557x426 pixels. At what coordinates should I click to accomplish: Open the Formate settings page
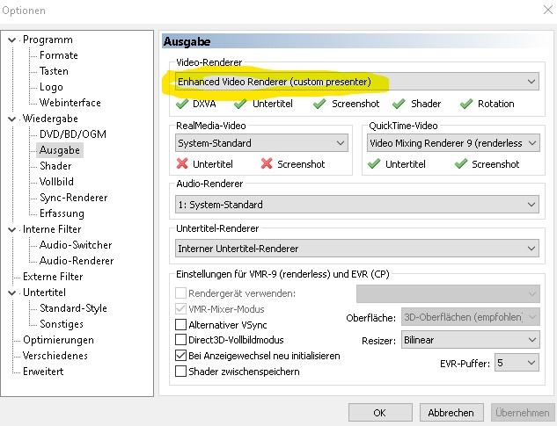59,55
